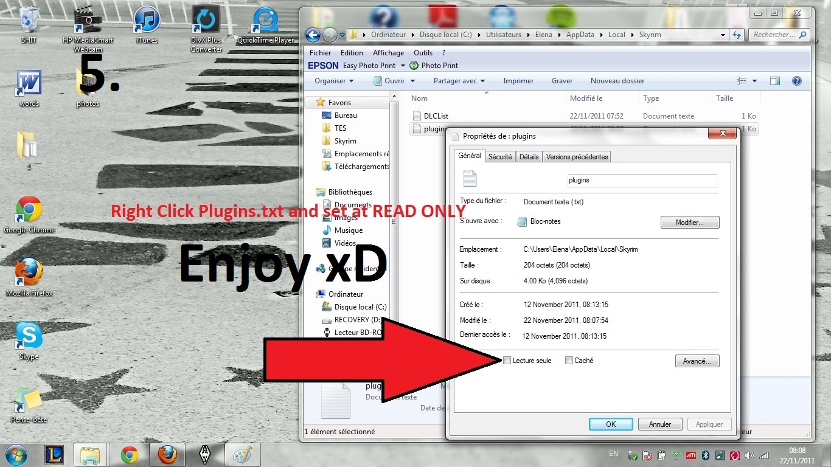Open Action Center flag tray icon

[x=647, y=455]
